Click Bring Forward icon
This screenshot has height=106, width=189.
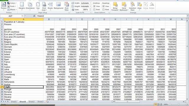[115, 4]
